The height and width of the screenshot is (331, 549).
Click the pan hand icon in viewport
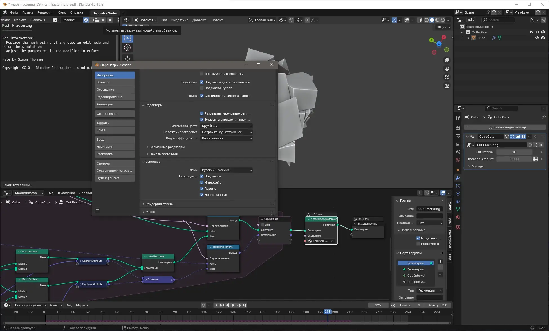(447, 69)
